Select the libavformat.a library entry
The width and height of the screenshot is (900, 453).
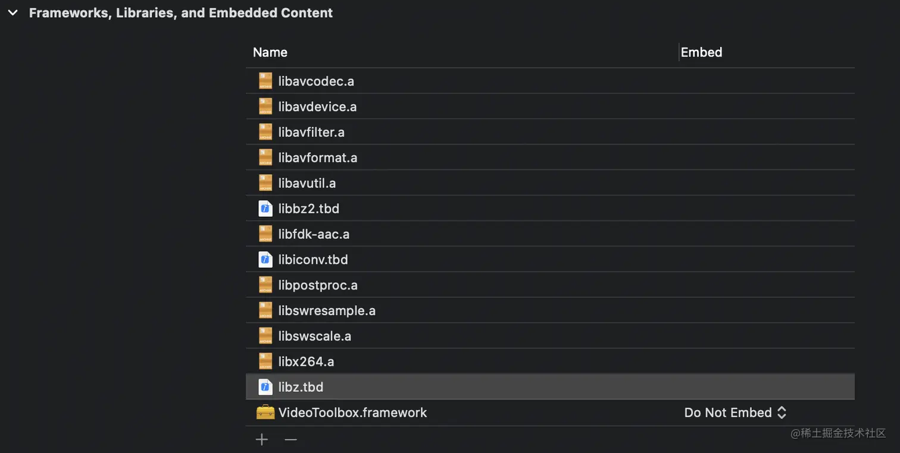tap(318, 158)
